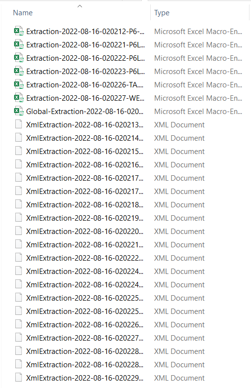Screen dimensions: 251x388
Task: Select the Excel icon for Extraction-2022-08-16-020226-TA file
Action: tap(19, 85)
